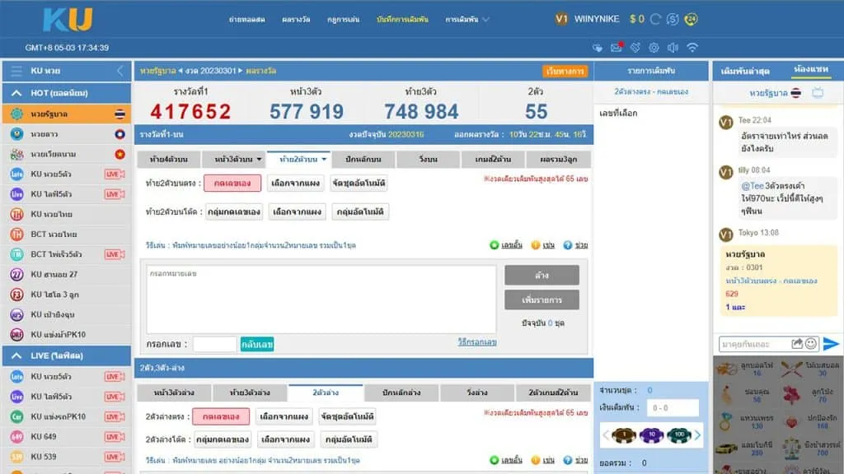844x474 pixels.
Task: Click the KU logo in the header
Action: (68, 20)
